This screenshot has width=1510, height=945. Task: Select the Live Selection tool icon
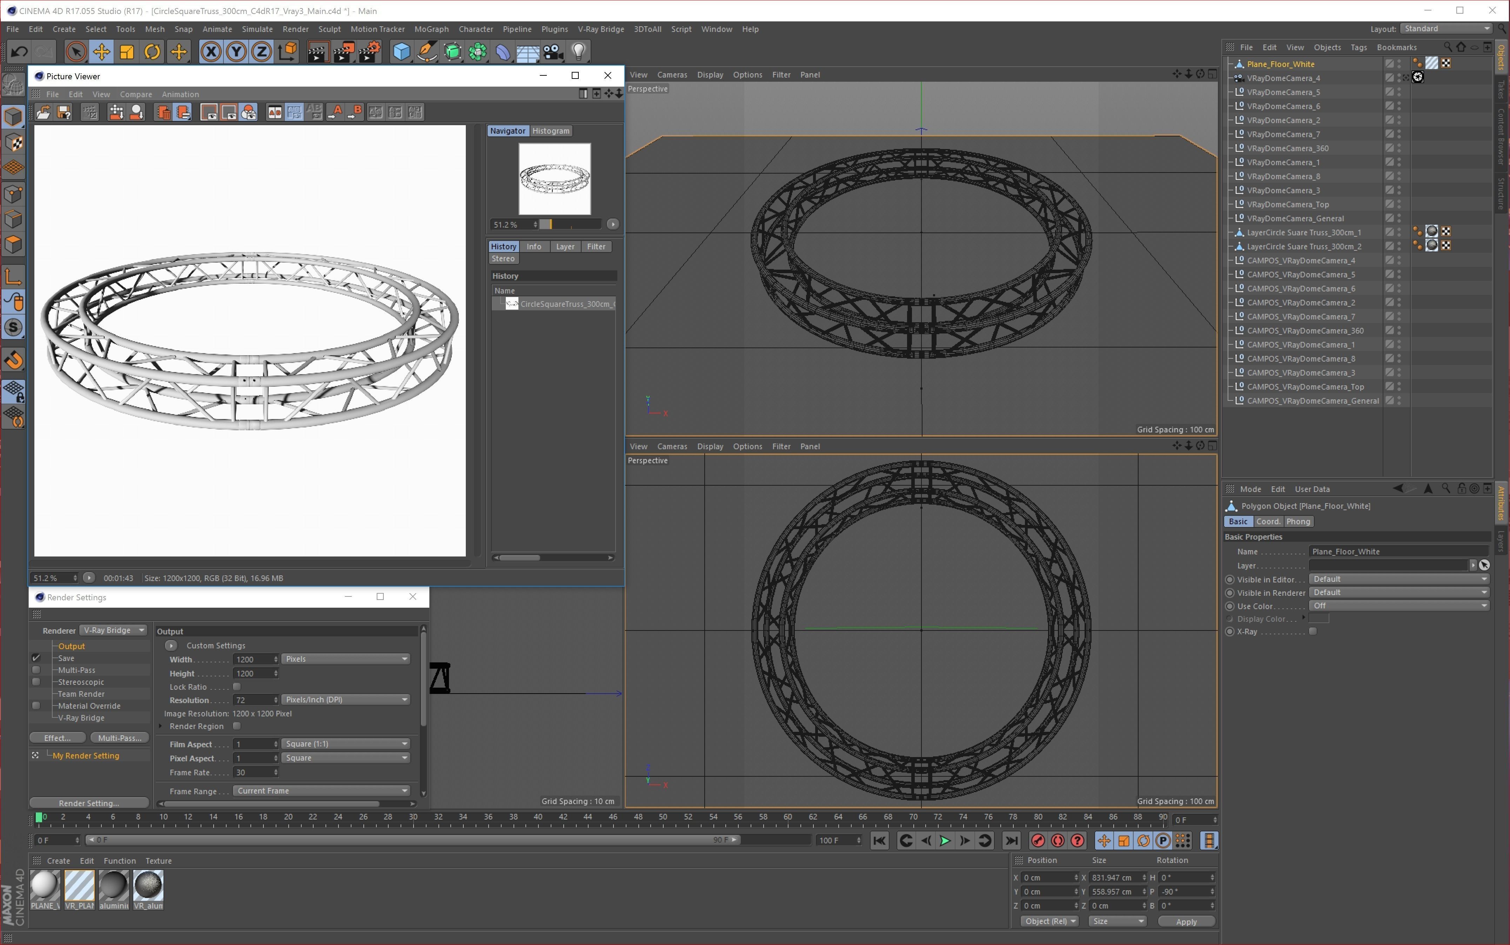pos(76,51)
